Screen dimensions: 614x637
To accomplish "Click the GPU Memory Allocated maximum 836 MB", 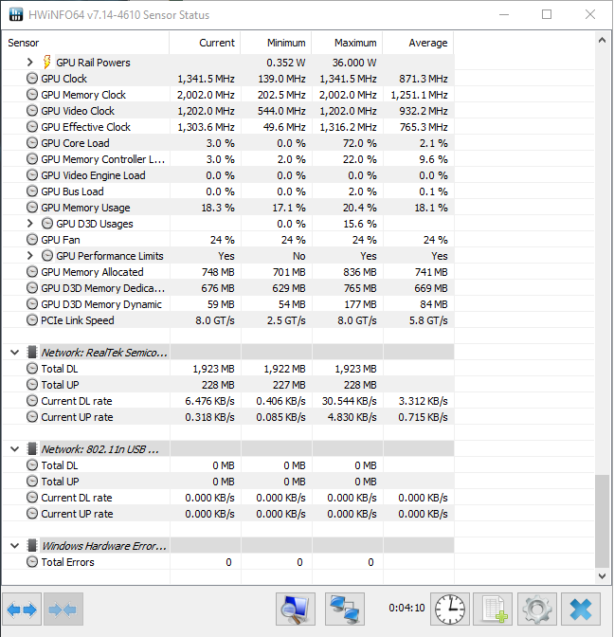I will tap(360, 272).
